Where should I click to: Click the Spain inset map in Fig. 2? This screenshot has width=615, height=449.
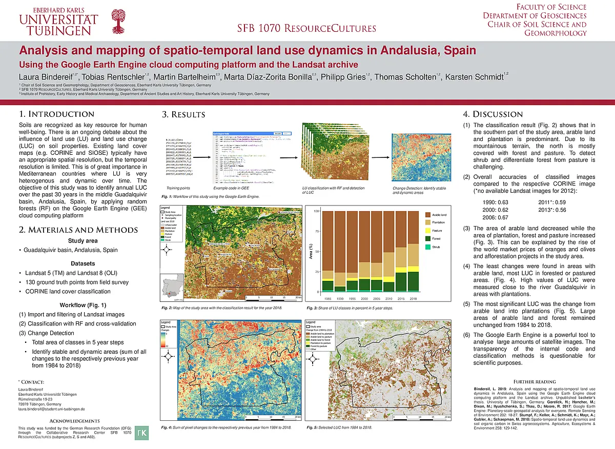[173, 288]
